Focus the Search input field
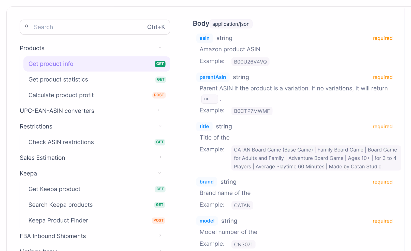The height and width of the screenshot is (251, 411). 95,27
